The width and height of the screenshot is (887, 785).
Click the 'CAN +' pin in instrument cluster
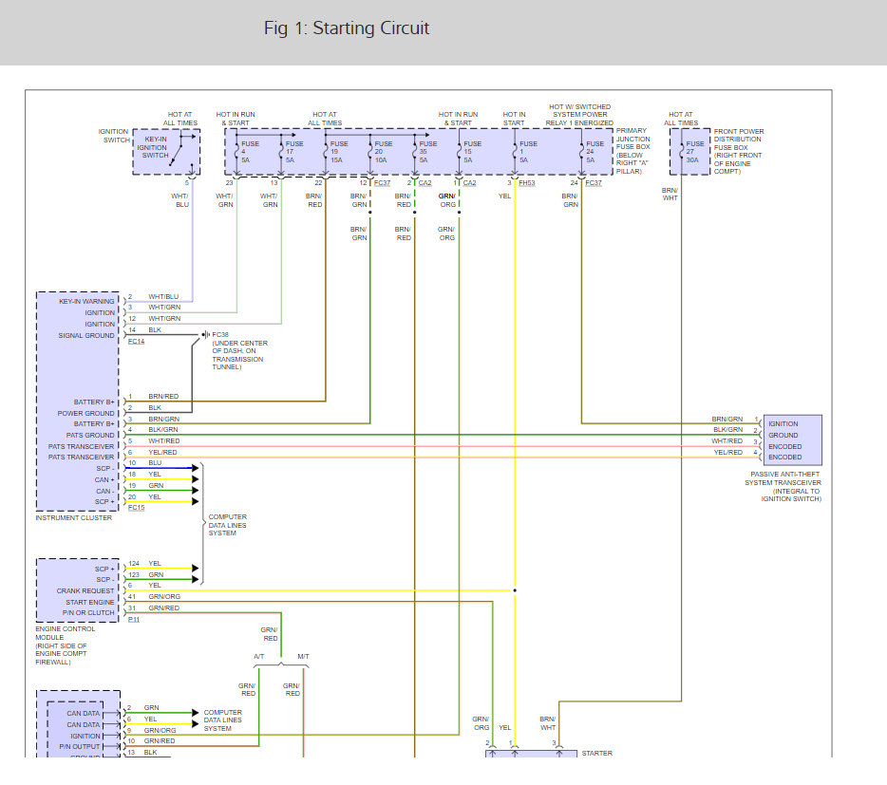coord(104,479)
